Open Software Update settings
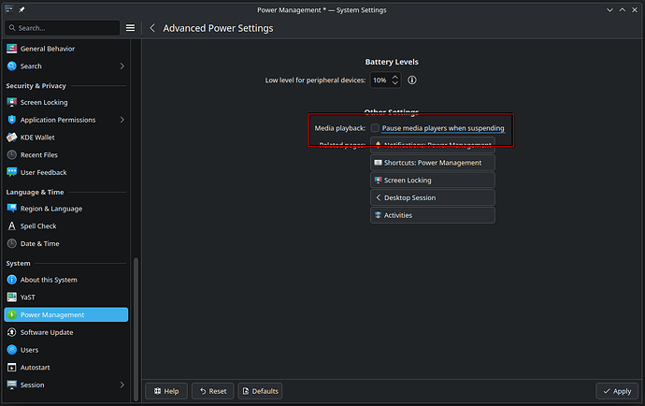This screenshot has height=406, width=645. pos(47,332)
